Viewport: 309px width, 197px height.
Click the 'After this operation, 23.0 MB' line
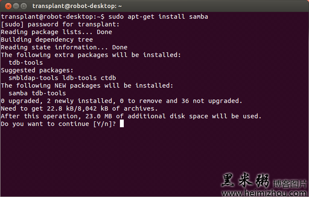point(131,116)
